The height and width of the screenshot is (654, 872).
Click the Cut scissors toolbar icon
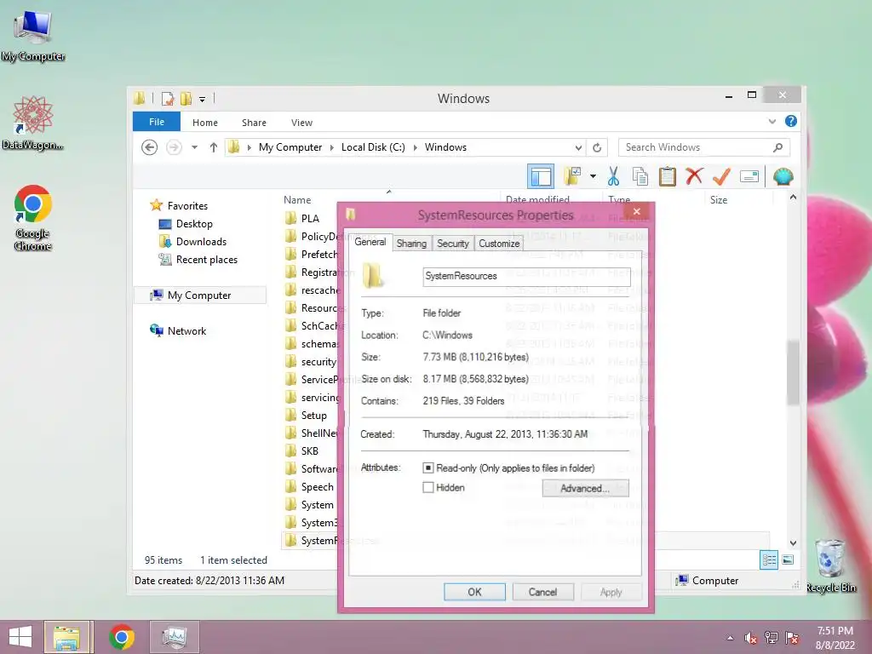coord(613,177)
